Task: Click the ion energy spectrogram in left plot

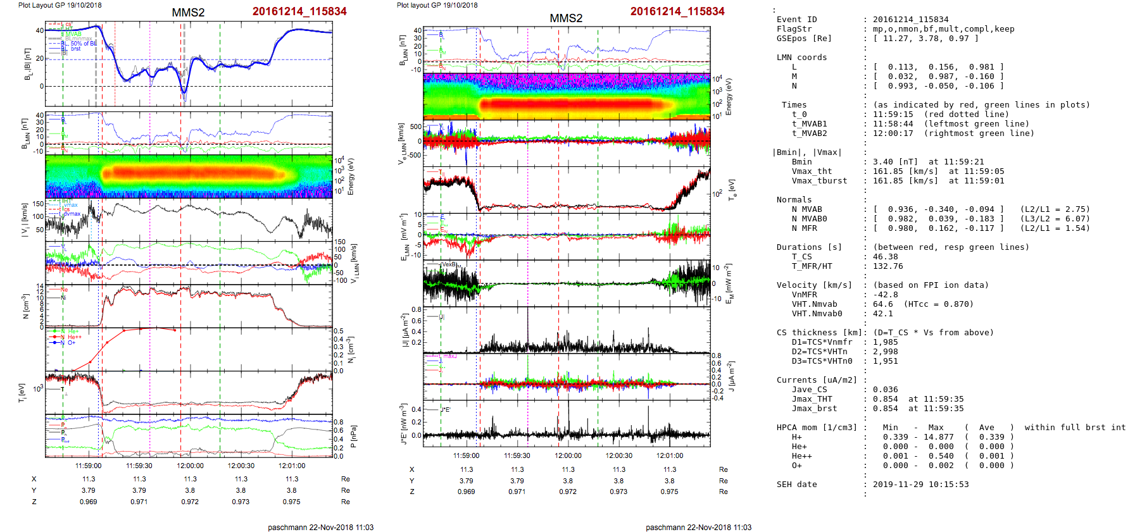Action: click(x=189, y=176)
